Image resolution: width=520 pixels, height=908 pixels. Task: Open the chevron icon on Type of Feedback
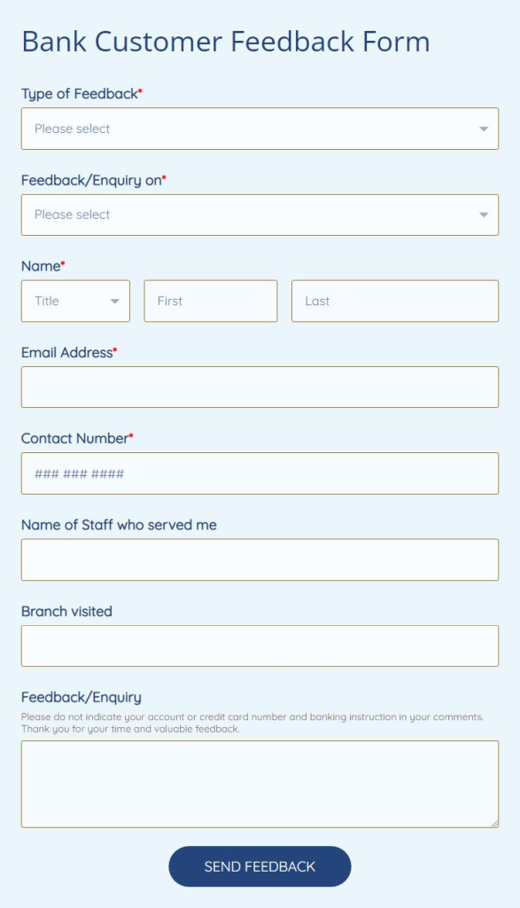pos(484,128)
